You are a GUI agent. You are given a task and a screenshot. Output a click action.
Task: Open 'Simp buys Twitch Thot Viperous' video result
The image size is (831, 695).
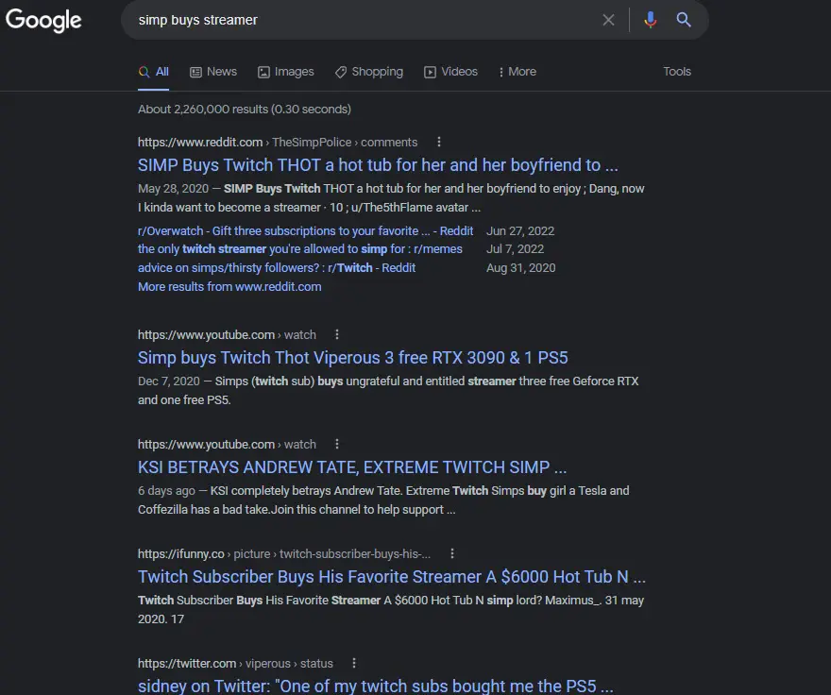pyautogui.click(x=352, y=358)
